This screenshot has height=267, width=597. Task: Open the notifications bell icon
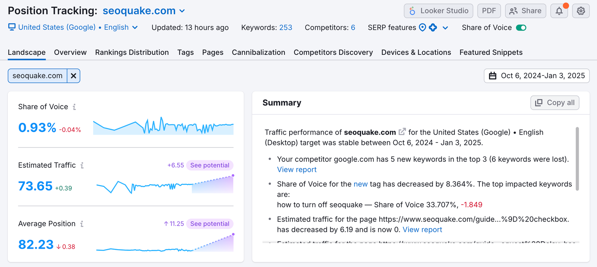559,11
